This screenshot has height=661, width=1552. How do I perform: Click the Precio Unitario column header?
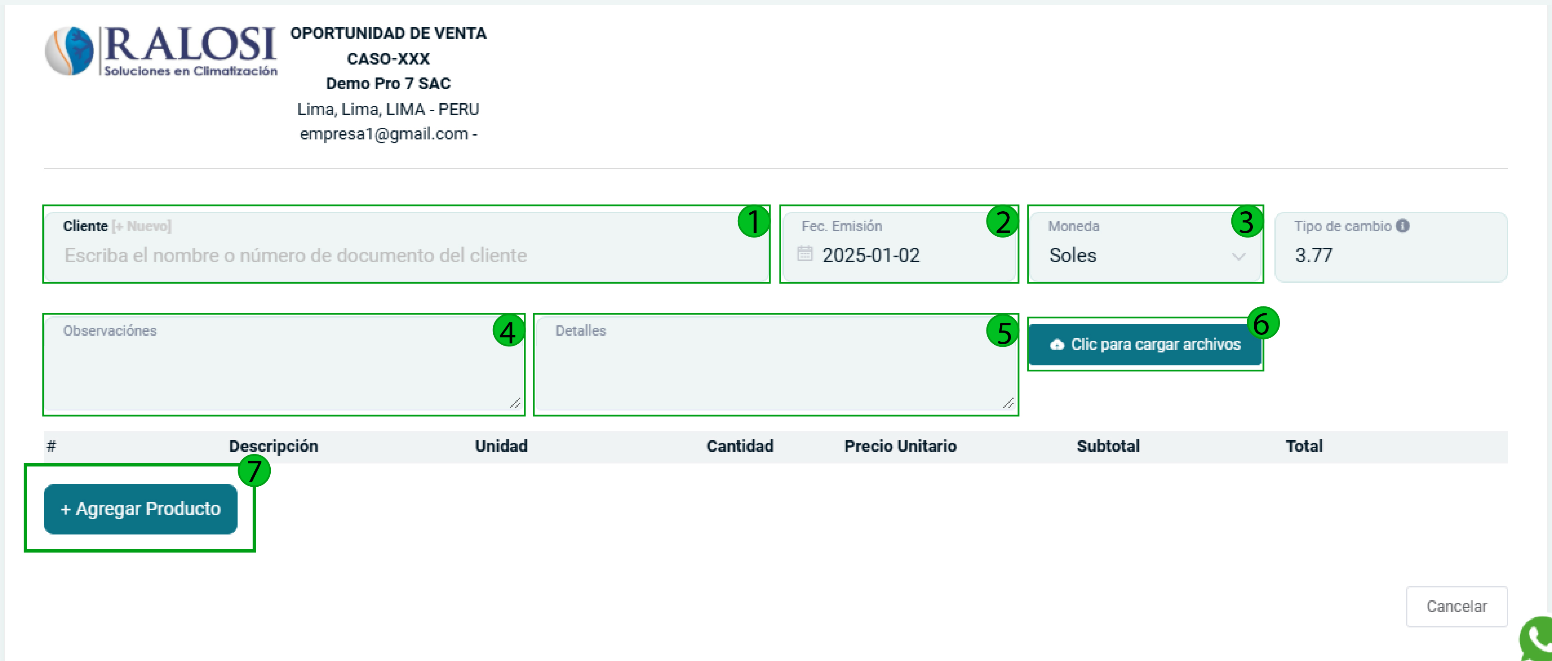(x=900, y=446)
